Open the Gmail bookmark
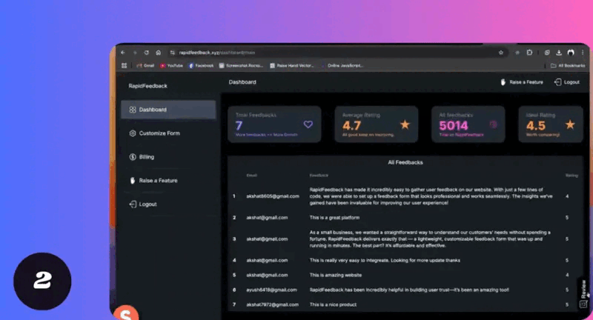The image size is (593, 320). click(x=145, y=66)
